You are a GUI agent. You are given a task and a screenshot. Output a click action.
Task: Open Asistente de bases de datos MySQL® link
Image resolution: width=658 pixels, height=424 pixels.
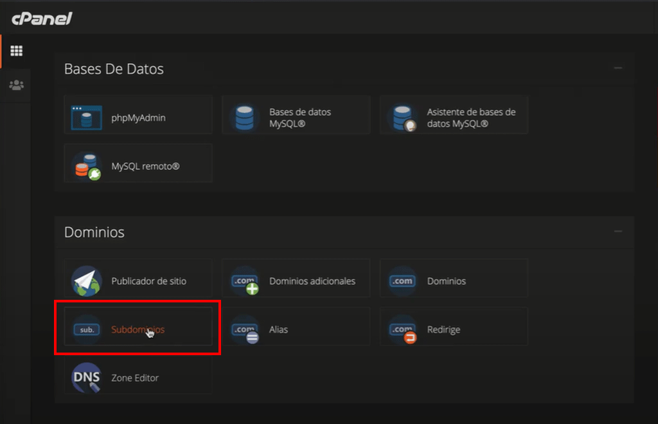tap(471, 118)
